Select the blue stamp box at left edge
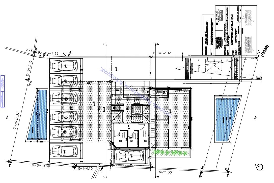The height and width of the screenshot is (183, 274). [3, 91]
